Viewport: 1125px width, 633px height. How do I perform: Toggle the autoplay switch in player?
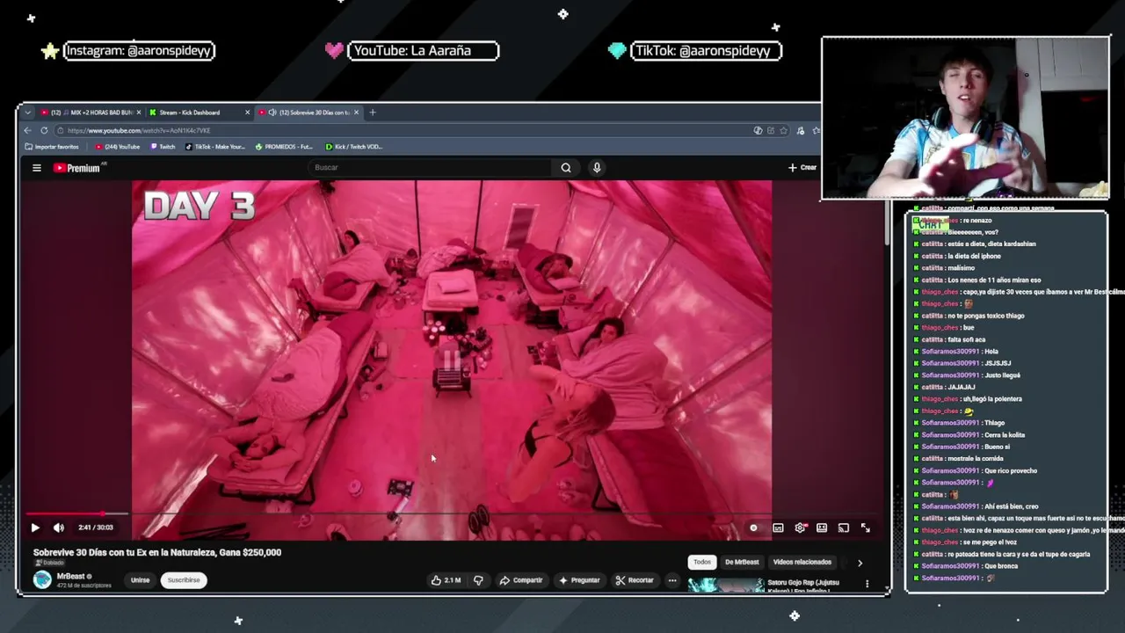pos(753,527)
